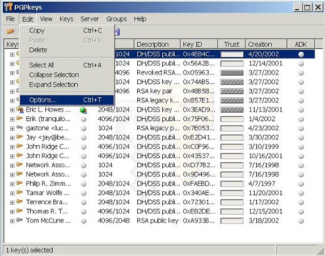The height and width of the screenshot is (256, 325).
Task: Click the Revoked RSA description cell
Action: 159,73
